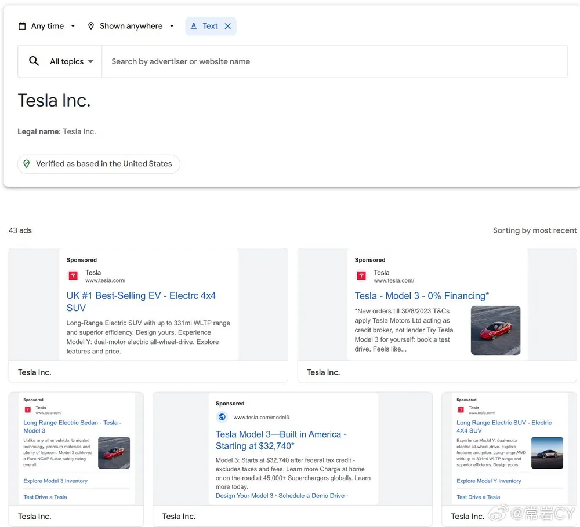Image resolution: width=580 pixels, height=527 pixels.
Task: Click Tesla Inc. footer under 0% Financing ad
Action: coord(323,372)
